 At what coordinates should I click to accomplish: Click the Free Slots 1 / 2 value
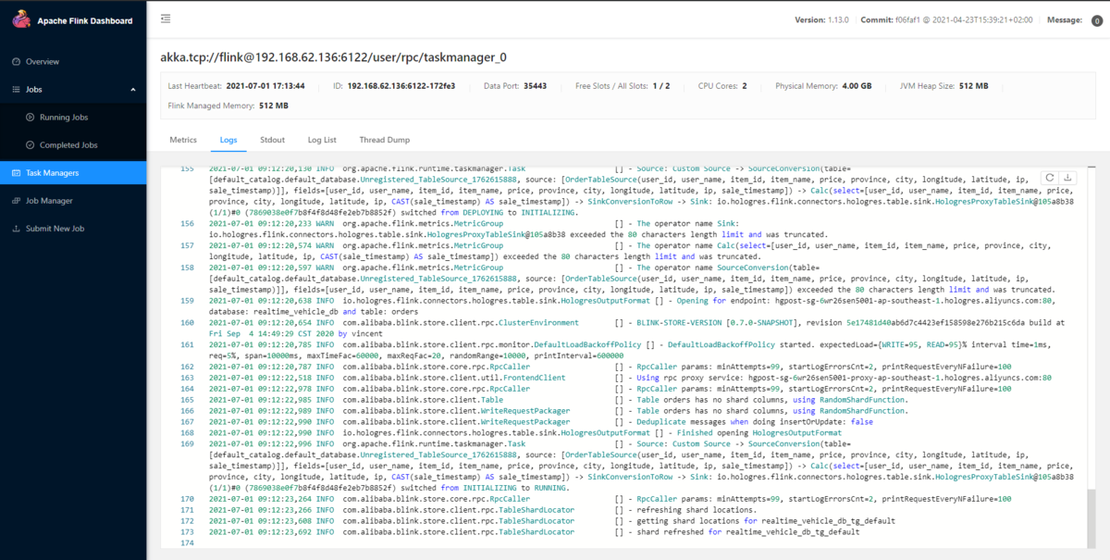pos(661,86)
